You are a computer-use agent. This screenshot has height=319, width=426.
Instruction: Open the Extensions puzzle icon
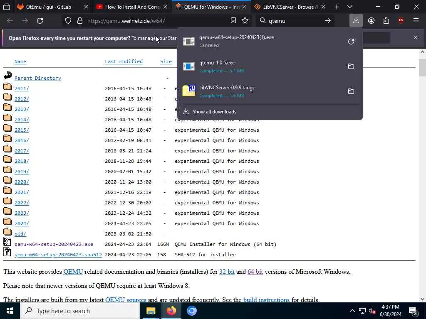386,21
